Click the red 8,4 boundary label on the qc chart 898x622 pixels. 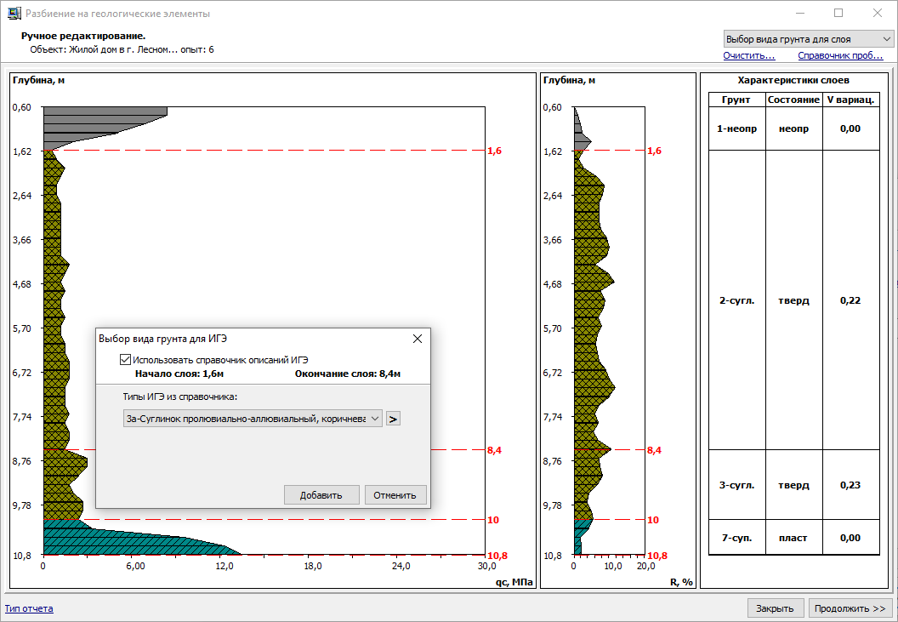(x=494, y=450)
